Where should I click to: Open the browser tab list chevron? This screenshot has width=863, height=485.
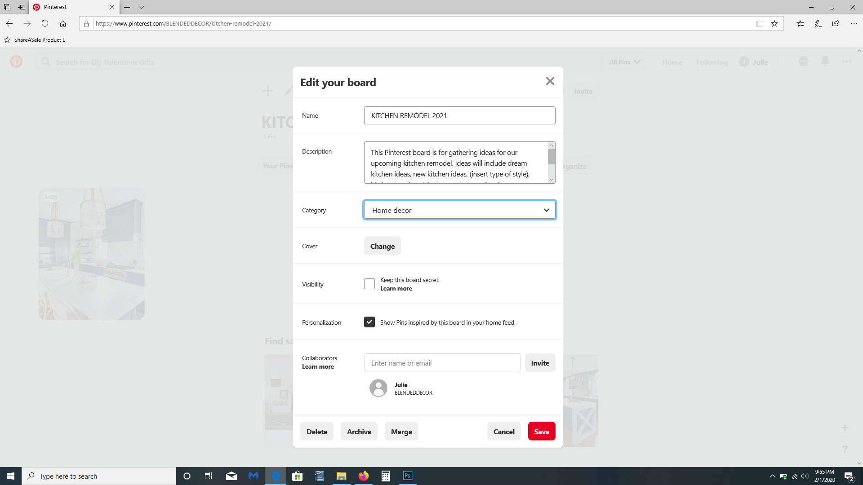[x=141, y=7]
